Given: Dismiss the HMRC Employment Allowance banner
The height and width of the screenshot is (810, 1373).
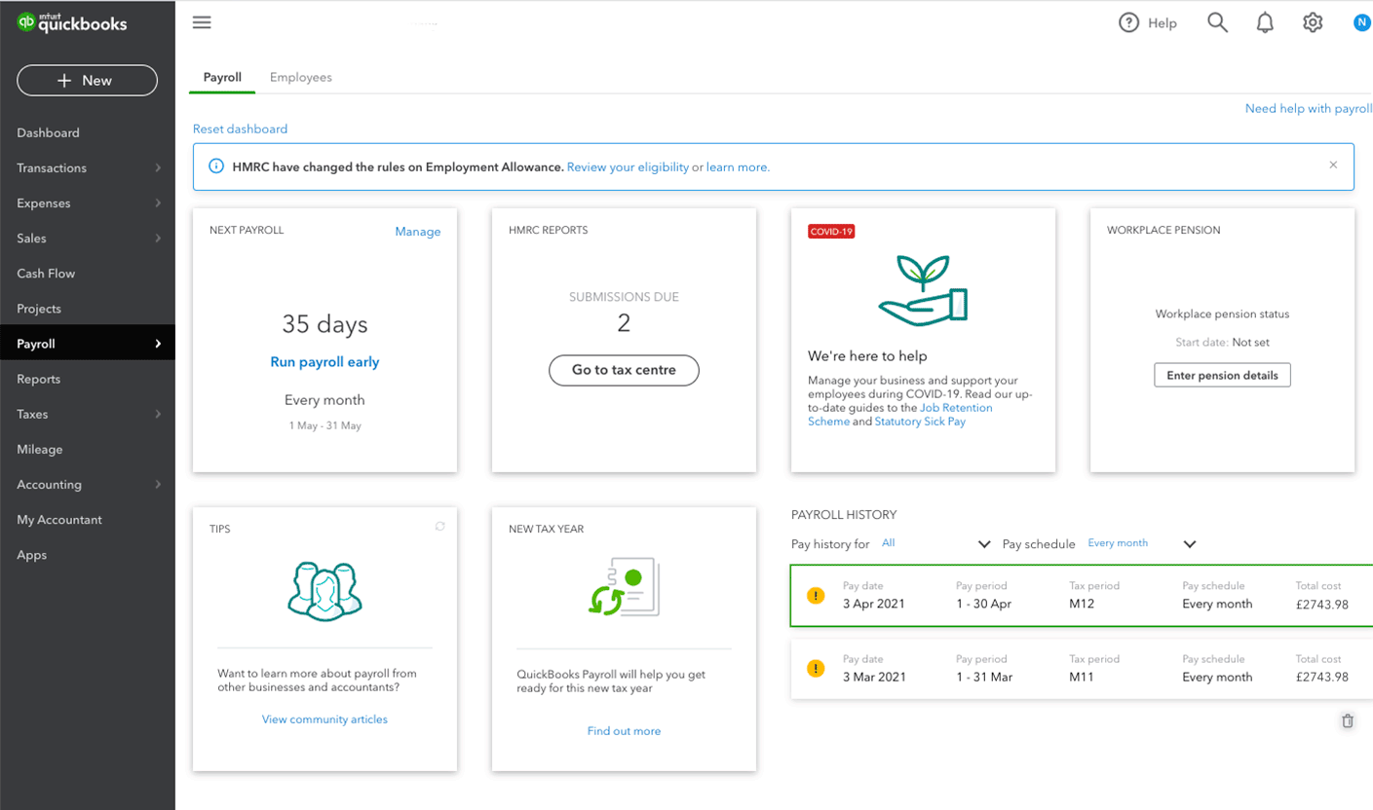Looking at the screenshot, I should (x=1333, y=166).
